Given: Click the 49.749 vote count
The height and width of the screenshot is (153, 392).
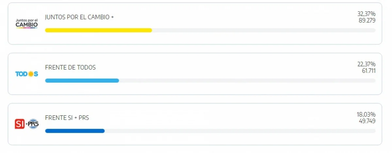Looking at the screenshot, I should 367,121.
